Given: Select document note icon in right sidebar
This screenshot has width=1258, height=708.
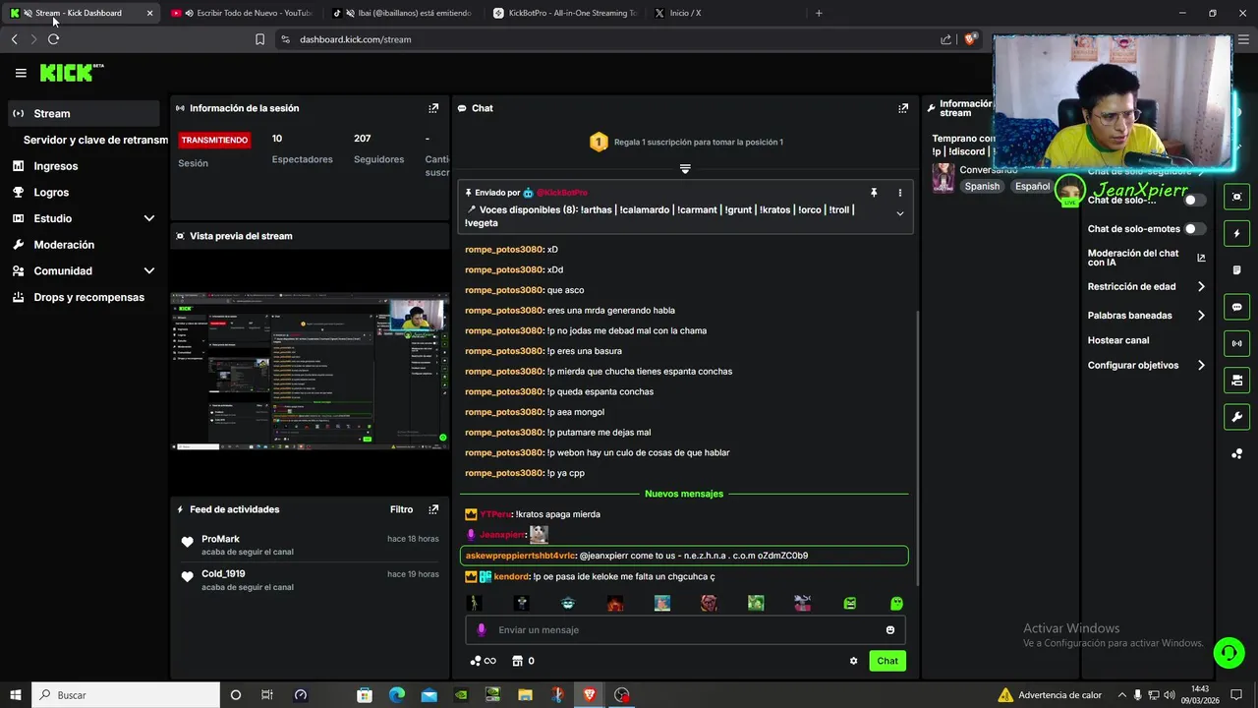Looking at the screenshot, I should (x=1237, y=270).
